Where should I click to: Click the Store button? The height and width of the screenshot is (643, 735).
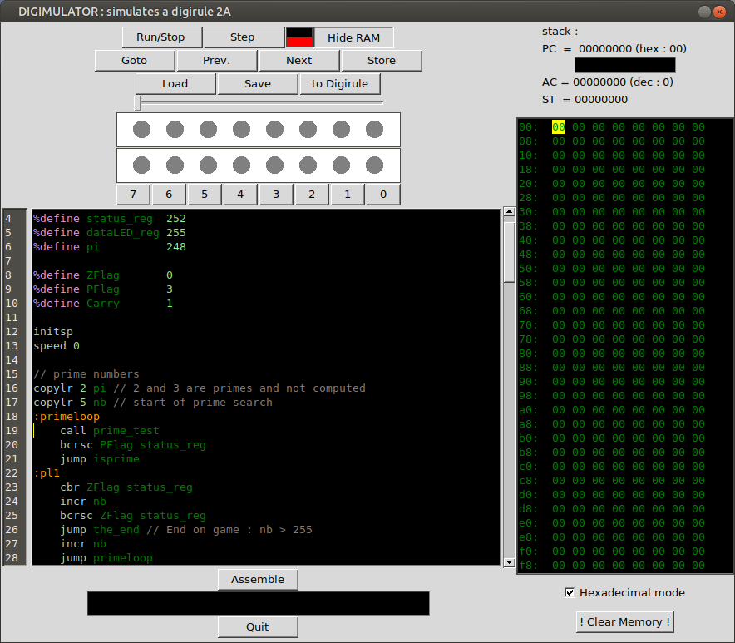[x=382, y=61]
